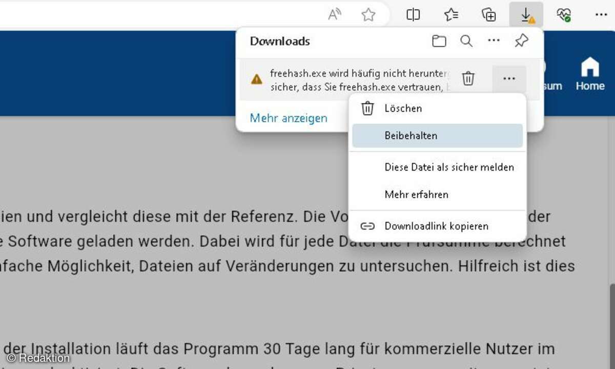Open Browser essentials heart icon
The image size is (615, 369).
point(564,15)
